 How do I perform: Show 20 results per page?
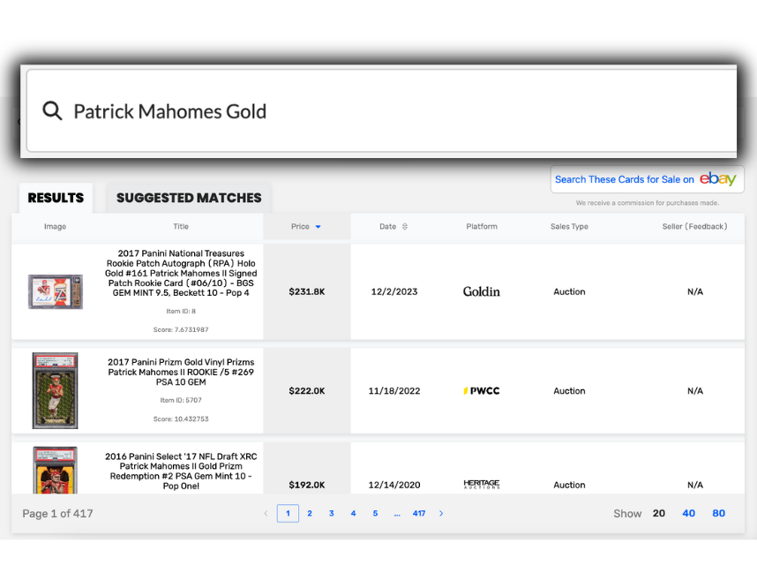[x=659, y=513]
